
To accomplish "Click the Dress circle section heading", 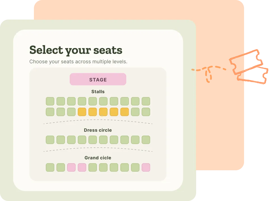I will click(98, 130).
